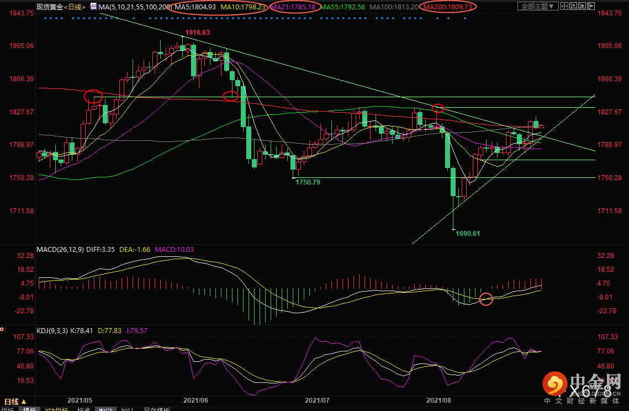Click the KDJ(9,3,3) indicator label
The image size is (629, 411).
[x=52, y=331]
